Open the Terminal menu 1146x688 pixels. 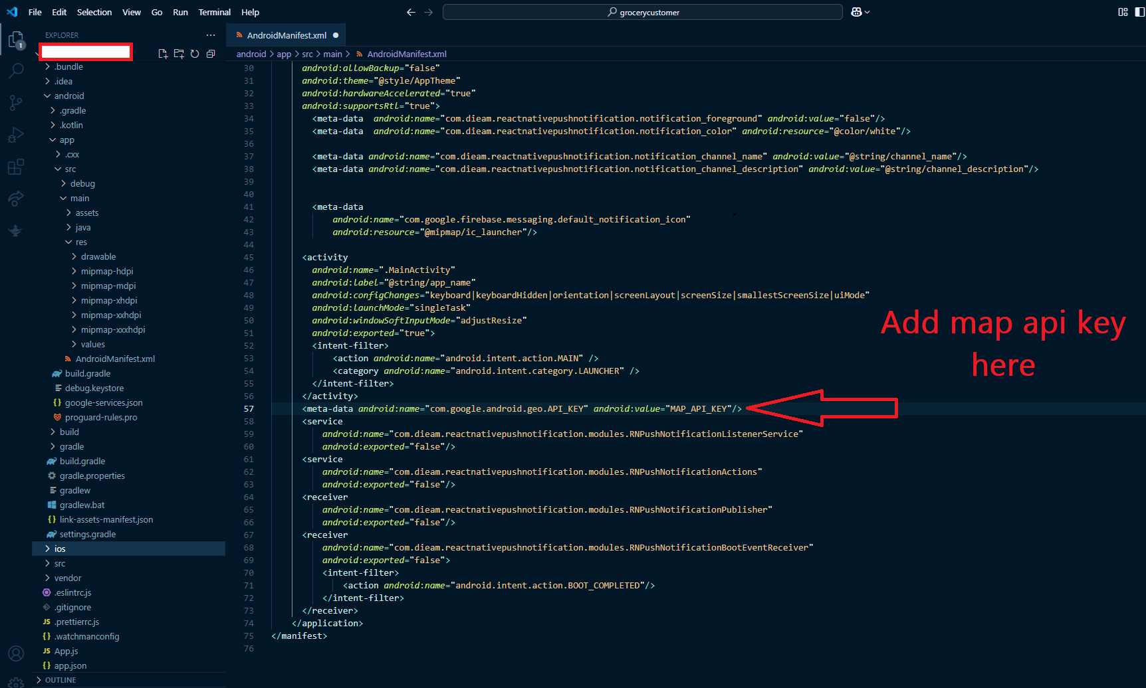(215, 12)
